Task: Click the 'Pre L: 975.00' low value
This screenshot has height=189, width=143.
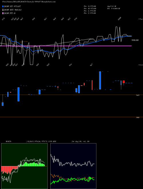Action: (x=90, y=11)
